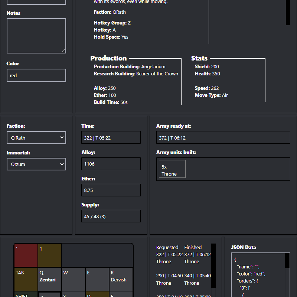This screenshot has width=297, height=297.
Task: Choose the R Dervish key tile
Action: 121,279
